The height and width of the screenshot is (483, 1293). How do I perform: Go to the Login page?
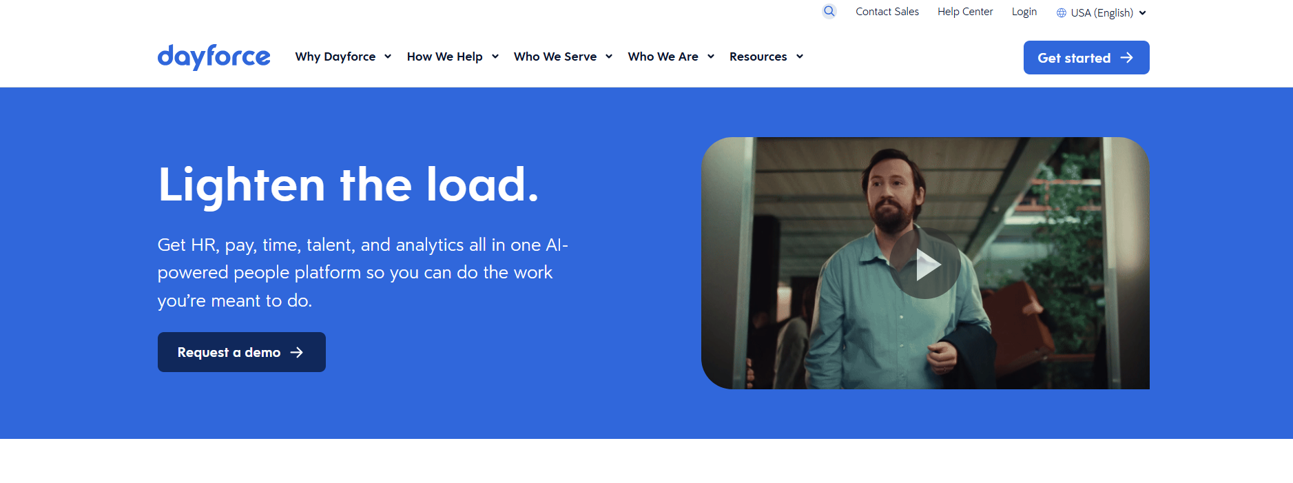click(1024, 12)
